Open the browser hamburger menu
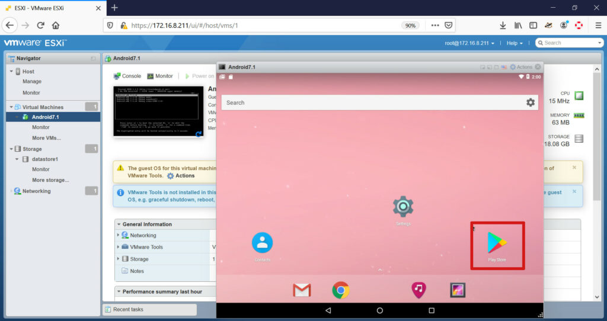Viewport: 607px width, 321px height. coord(598,25)
